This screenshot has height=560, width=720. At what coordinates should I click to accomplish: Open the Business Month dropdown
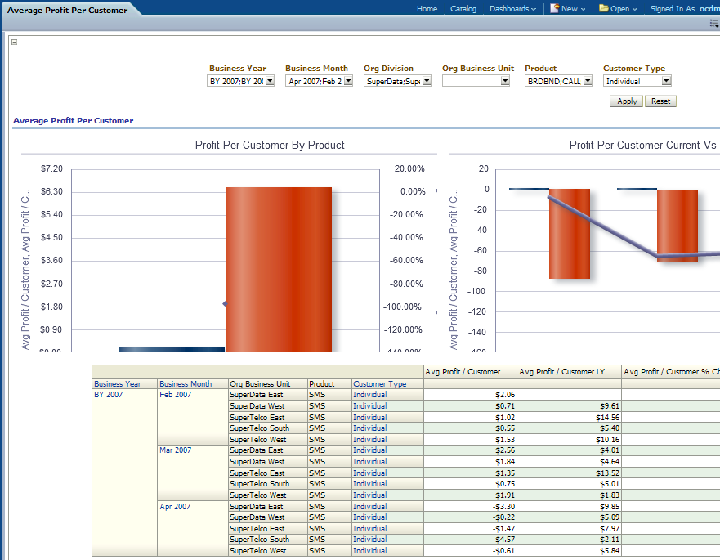(x=348, y=81)
